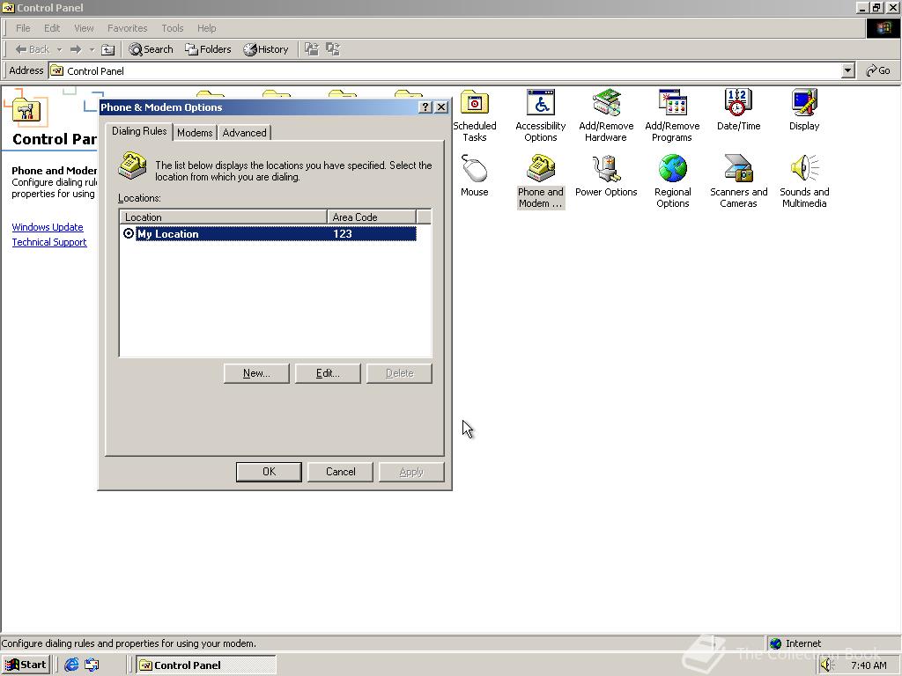Click the OK button in dialog
Image resolution: width=902 pixels, height=676 pixels.
point(269,472)
